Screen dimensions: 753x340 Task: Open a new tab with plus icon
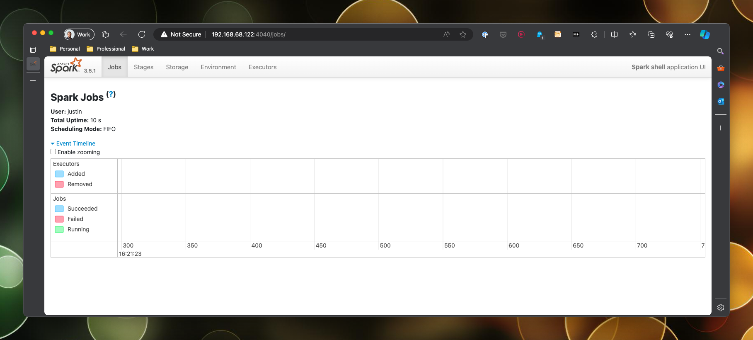33,81
